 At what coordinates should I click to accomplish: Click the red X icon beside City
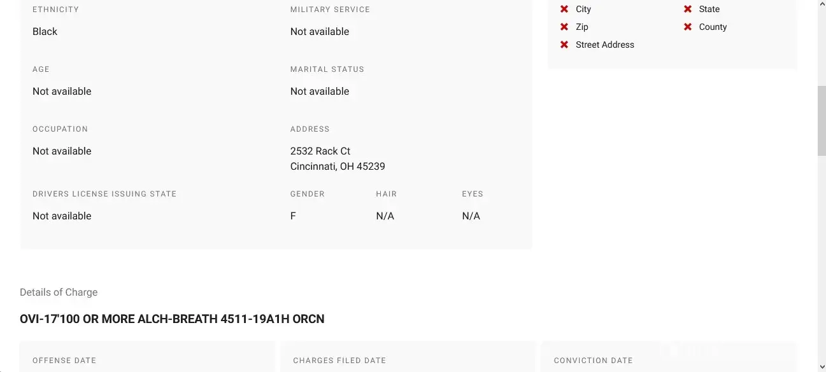click(564, 9)
